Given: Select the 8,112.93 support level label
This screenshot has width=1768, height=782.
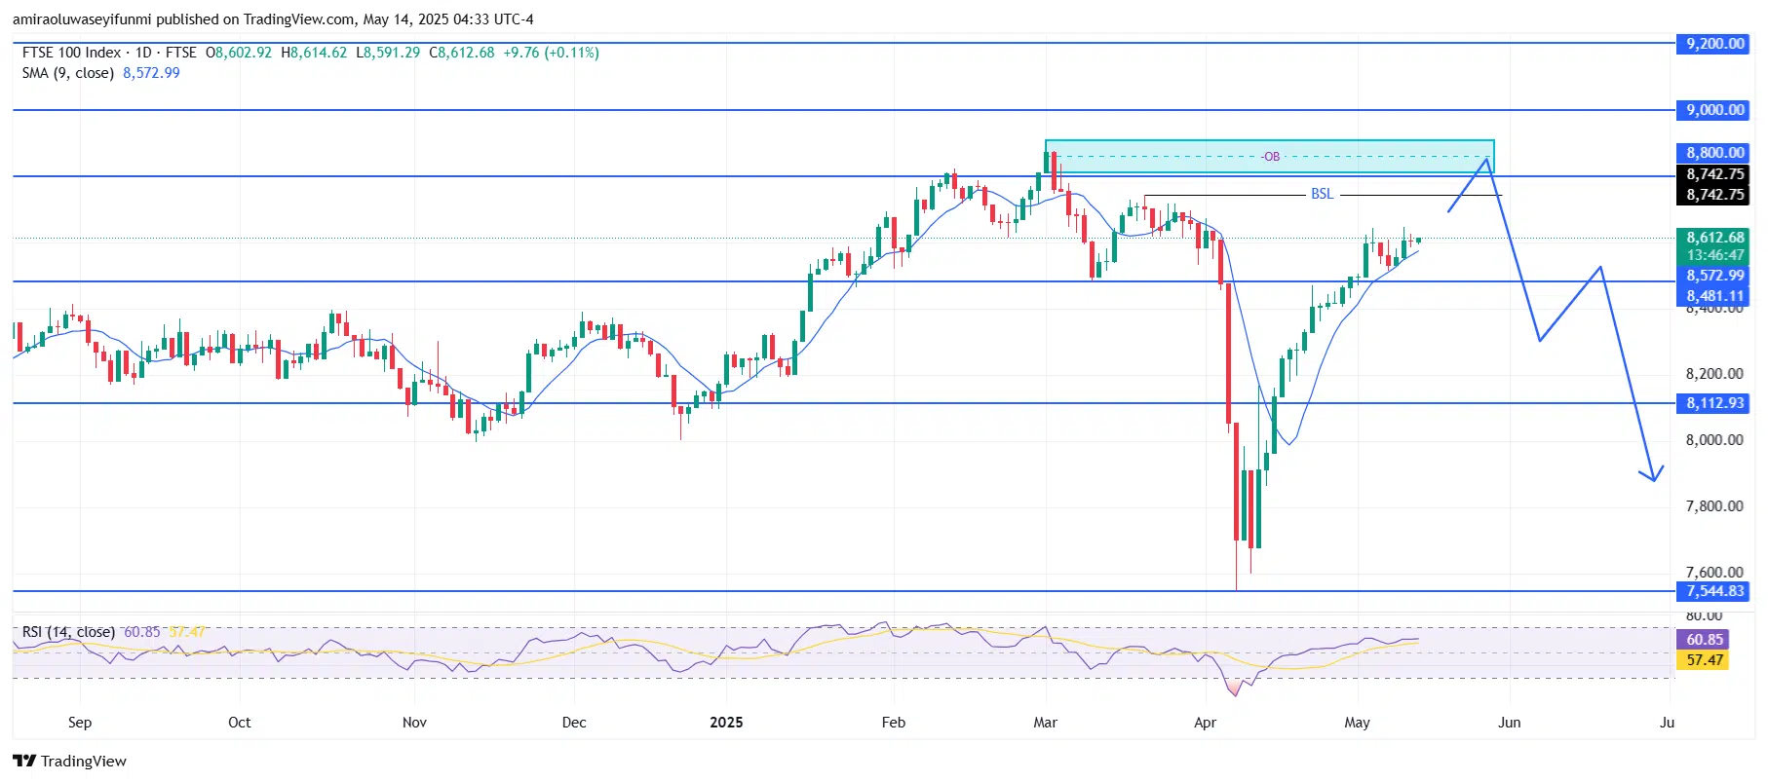Looking at the screenshot, I should (x=1713, y=403).
